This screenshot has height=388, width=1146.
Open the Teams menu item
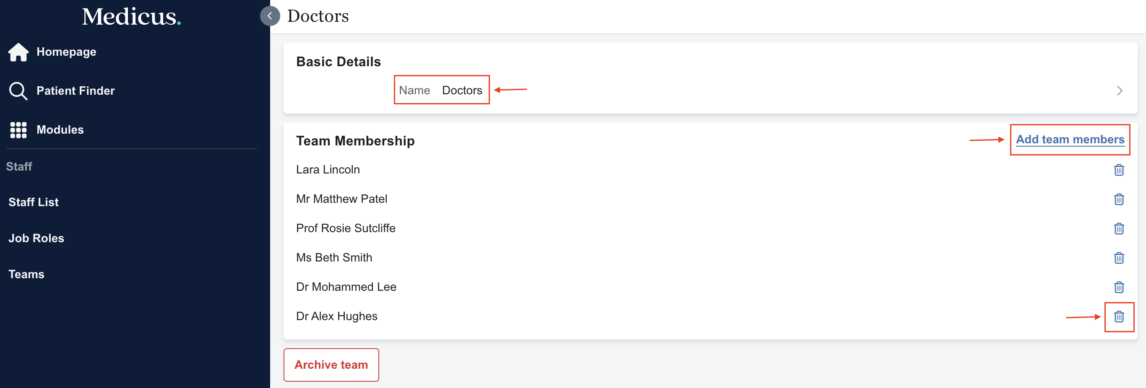[x=26, y=274]
